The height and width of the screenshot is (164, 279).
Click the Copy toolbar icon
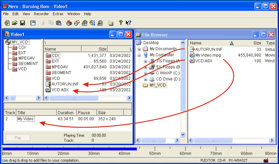point(51,23)
